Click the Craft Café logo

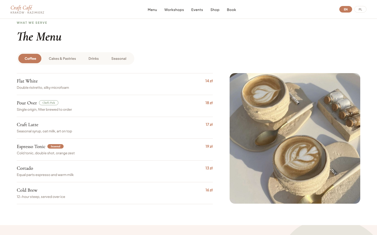27,9
